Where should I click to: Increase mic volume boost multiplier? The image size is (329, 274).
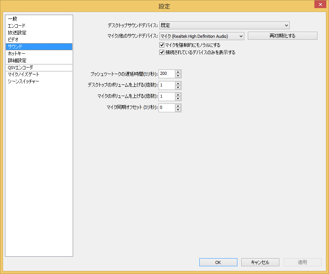click(x=178, y=95)
